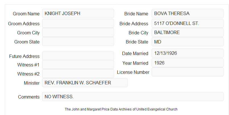Click the Bride Name field BOVA THERESA
The width and height of the screenshot is (229, 115).
pyautogui.click(x=187, y=13)
